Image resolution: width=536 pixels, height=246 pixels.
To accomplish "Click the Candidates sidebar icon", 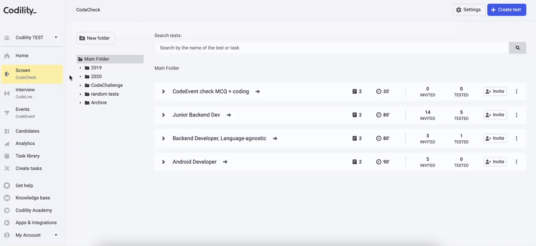I will tap(7, 131).
